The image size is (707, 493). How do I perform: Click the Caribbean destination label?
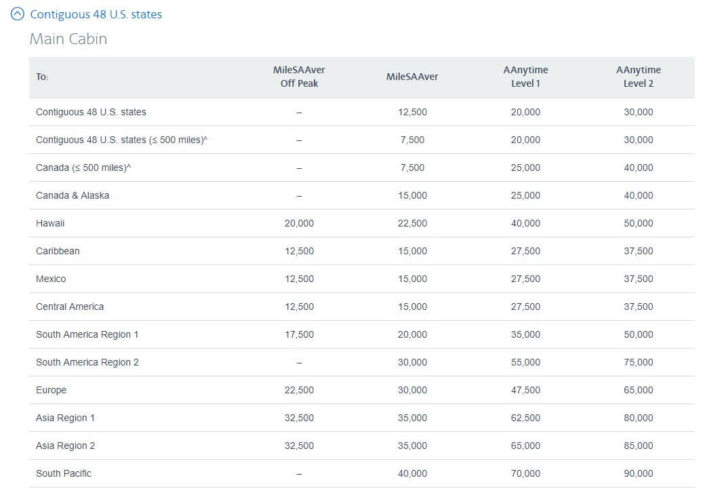[58, 251]
